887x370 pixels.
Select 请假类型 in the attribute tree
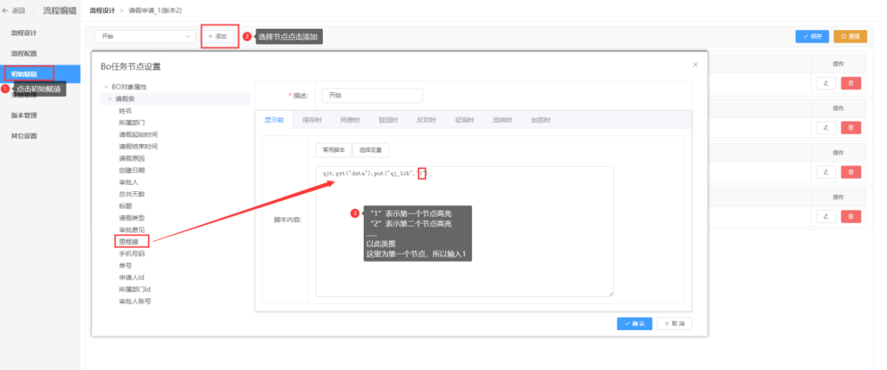click(132, 217)
